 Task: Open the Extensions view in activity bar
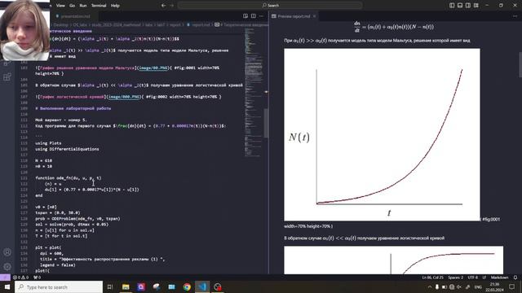coord(7,77)
